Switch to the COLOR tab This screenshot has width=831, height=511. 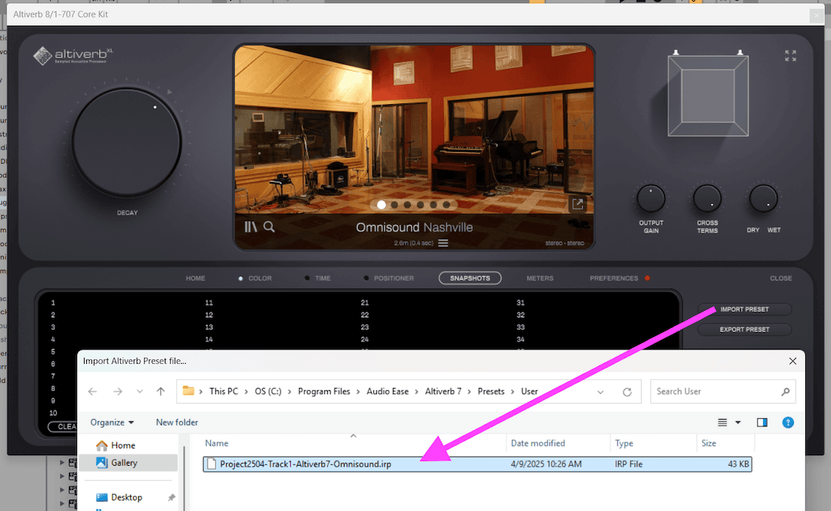coord(260,278)
